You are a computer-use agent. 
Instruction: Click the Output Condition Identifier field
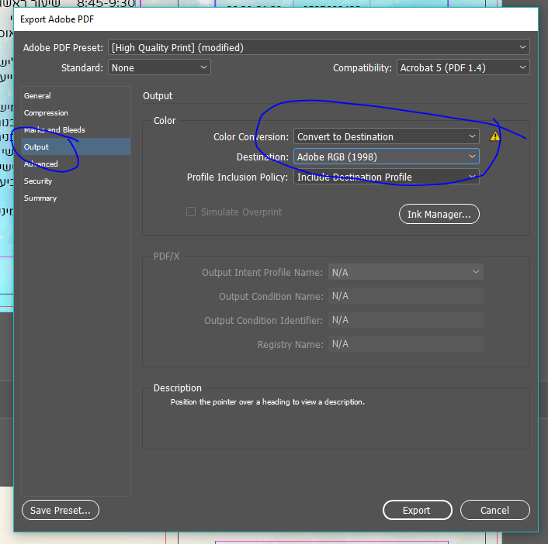406,320
